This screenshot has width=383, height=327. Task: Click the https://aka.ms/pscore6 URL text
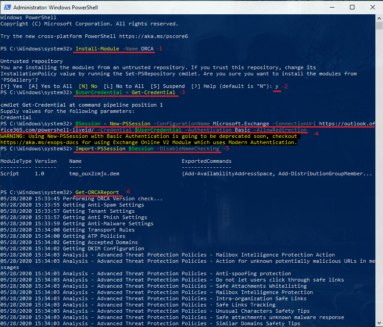pos(154,37)
